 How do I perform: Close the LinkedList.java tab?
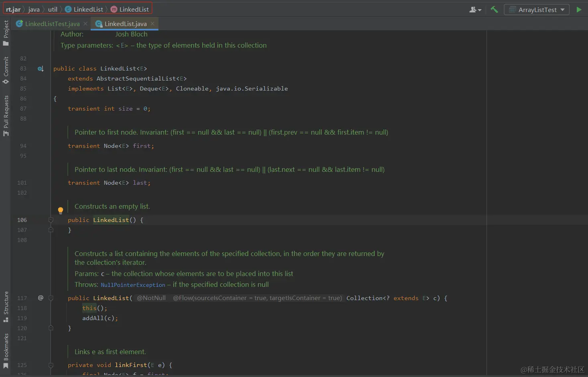(152, 24)
